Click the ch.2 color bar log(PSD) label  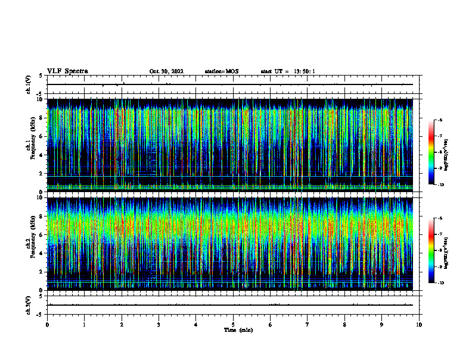[x=446, y=253]
